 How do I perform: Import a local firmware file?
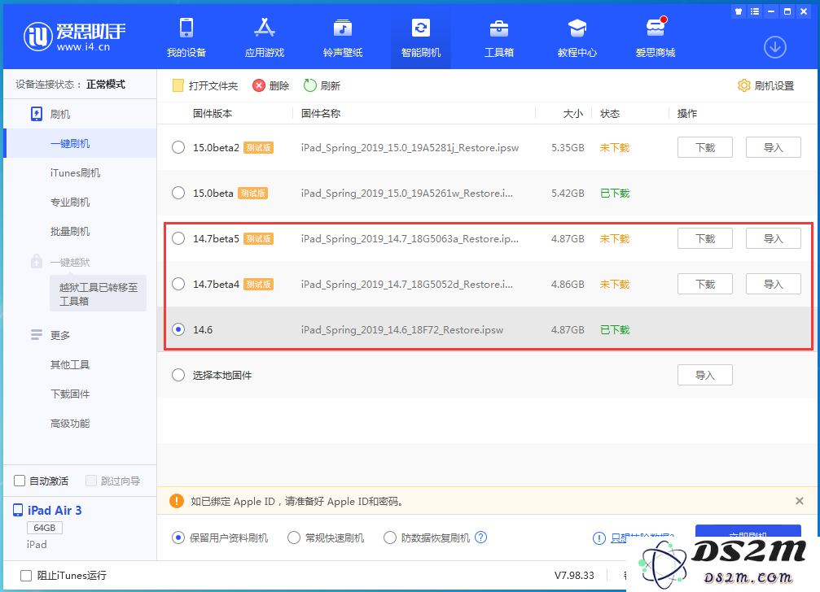click(x=705, y=375)
